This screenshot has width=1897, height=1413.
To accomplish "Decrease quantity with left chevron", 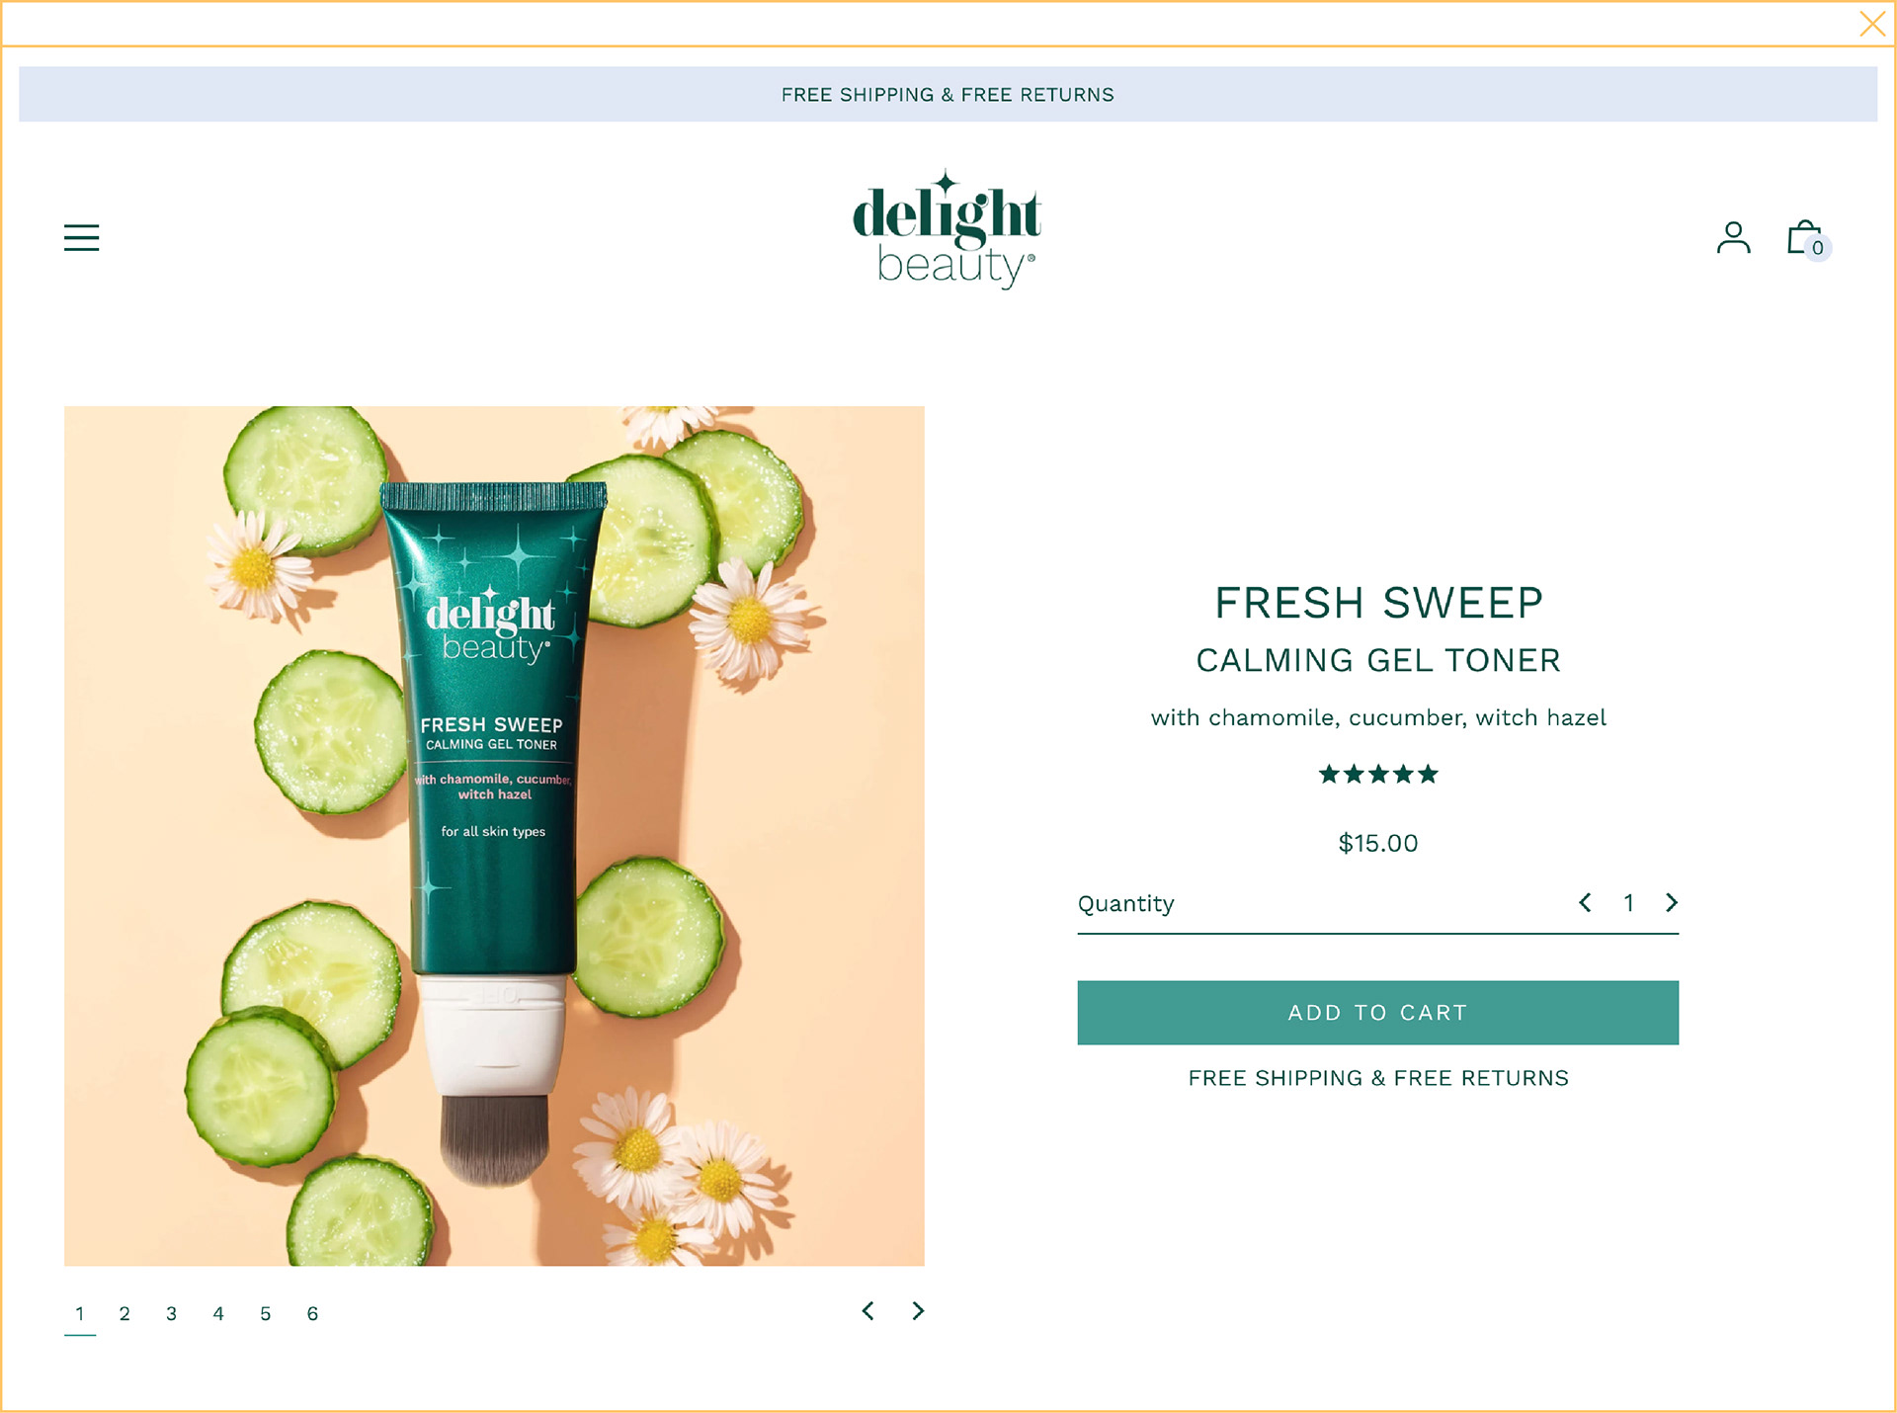I will [x=1585, y=902].
